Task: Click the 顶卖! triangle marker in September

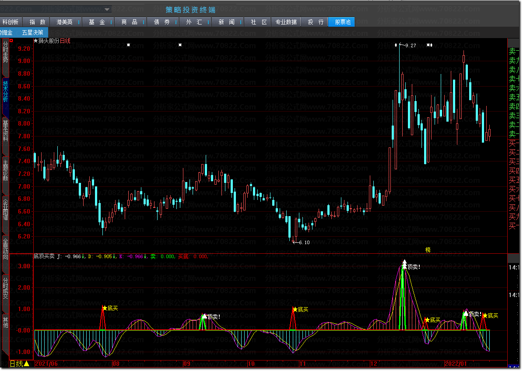Action: [204, 316]
